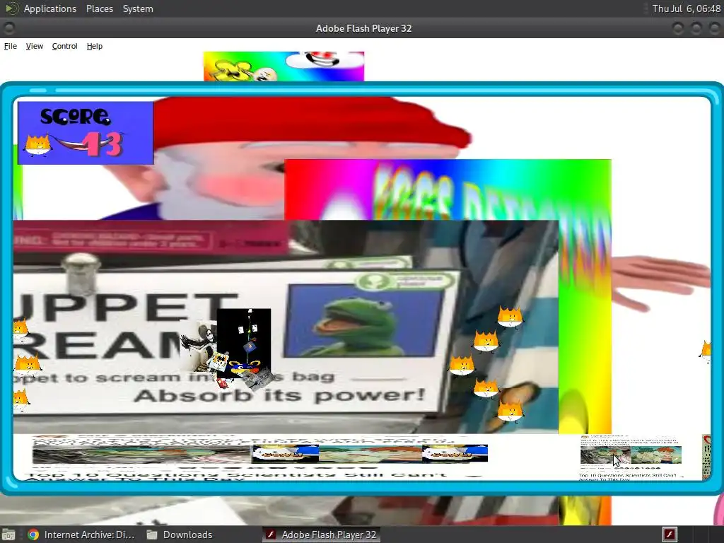
Task: Click the Downloads folder icon in taskbar
Action: click(x=152, y=535)
